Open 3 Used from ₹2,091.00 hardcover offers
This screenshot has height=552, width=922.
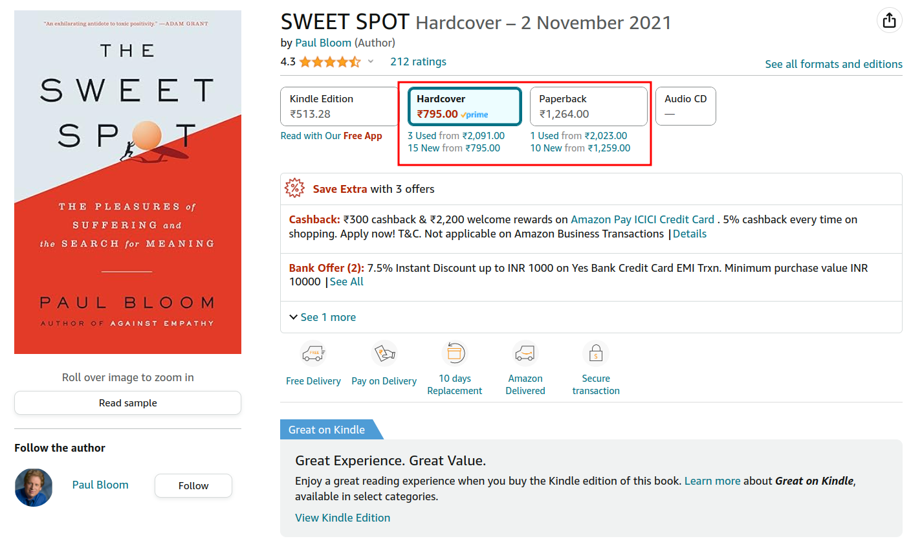click(456, 136)
